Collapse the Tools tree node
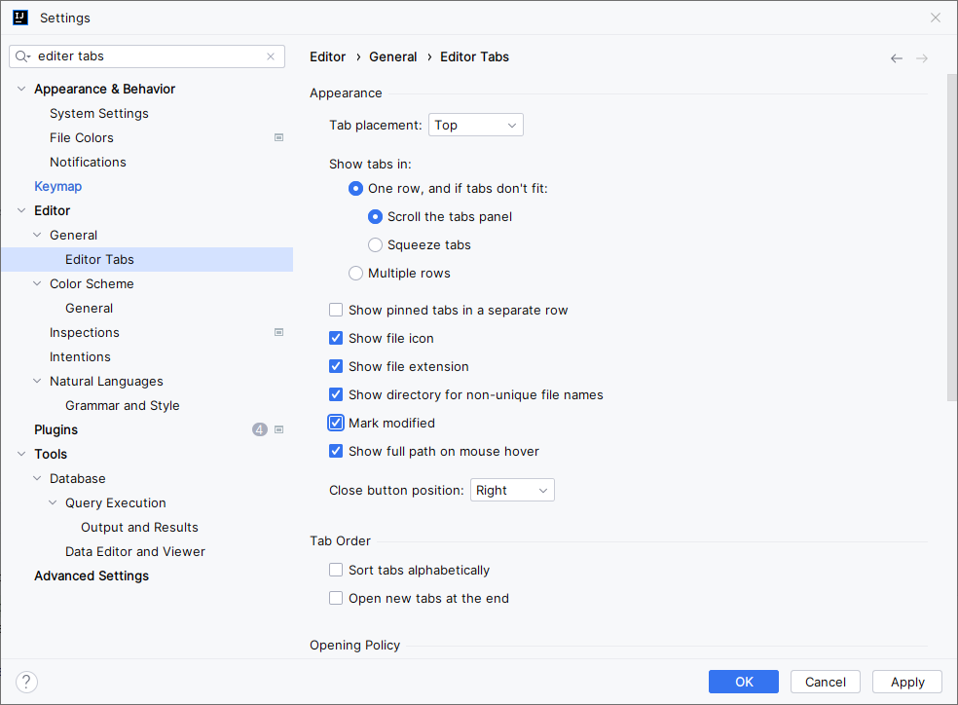Viewport: 958px width, 705px height. click(21, 454)
